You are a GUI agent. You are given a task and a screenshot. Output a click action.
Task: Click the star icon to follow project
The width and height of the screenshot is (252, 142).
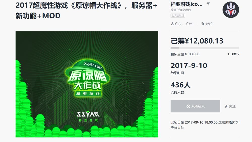click(226, 106)
